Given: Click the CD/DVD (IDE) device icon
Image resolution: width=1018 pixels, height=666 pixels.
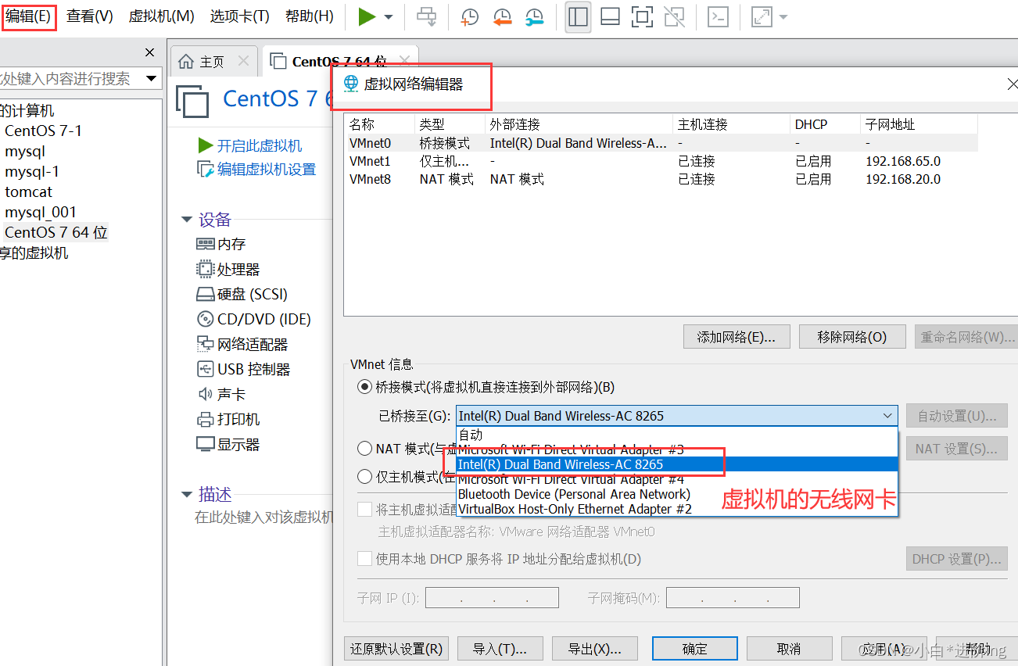Looking at the screenshot, I should (x=205, y=319).
